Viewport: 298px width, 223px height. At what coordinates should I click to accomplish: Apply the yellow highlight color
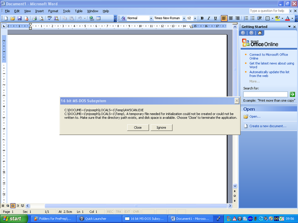(x=277, y=18)
